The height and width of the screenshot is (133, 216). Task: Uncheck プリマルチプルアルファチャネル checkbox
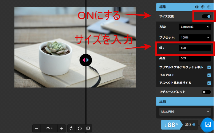tap(209, 67)
